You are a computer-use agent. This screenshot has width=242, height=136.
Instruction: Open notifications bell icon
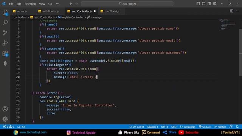pyautogui.click(x=237, y=127)
